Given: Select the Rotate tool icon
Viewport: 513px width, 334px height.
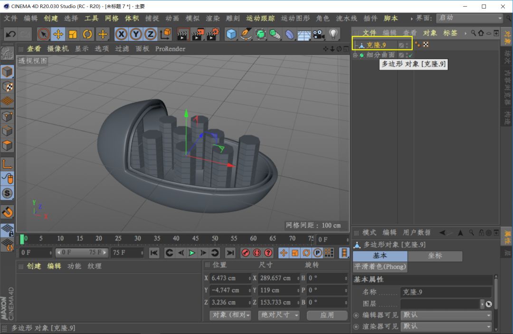Looking at the screenshot, I should tap(87, 34).
